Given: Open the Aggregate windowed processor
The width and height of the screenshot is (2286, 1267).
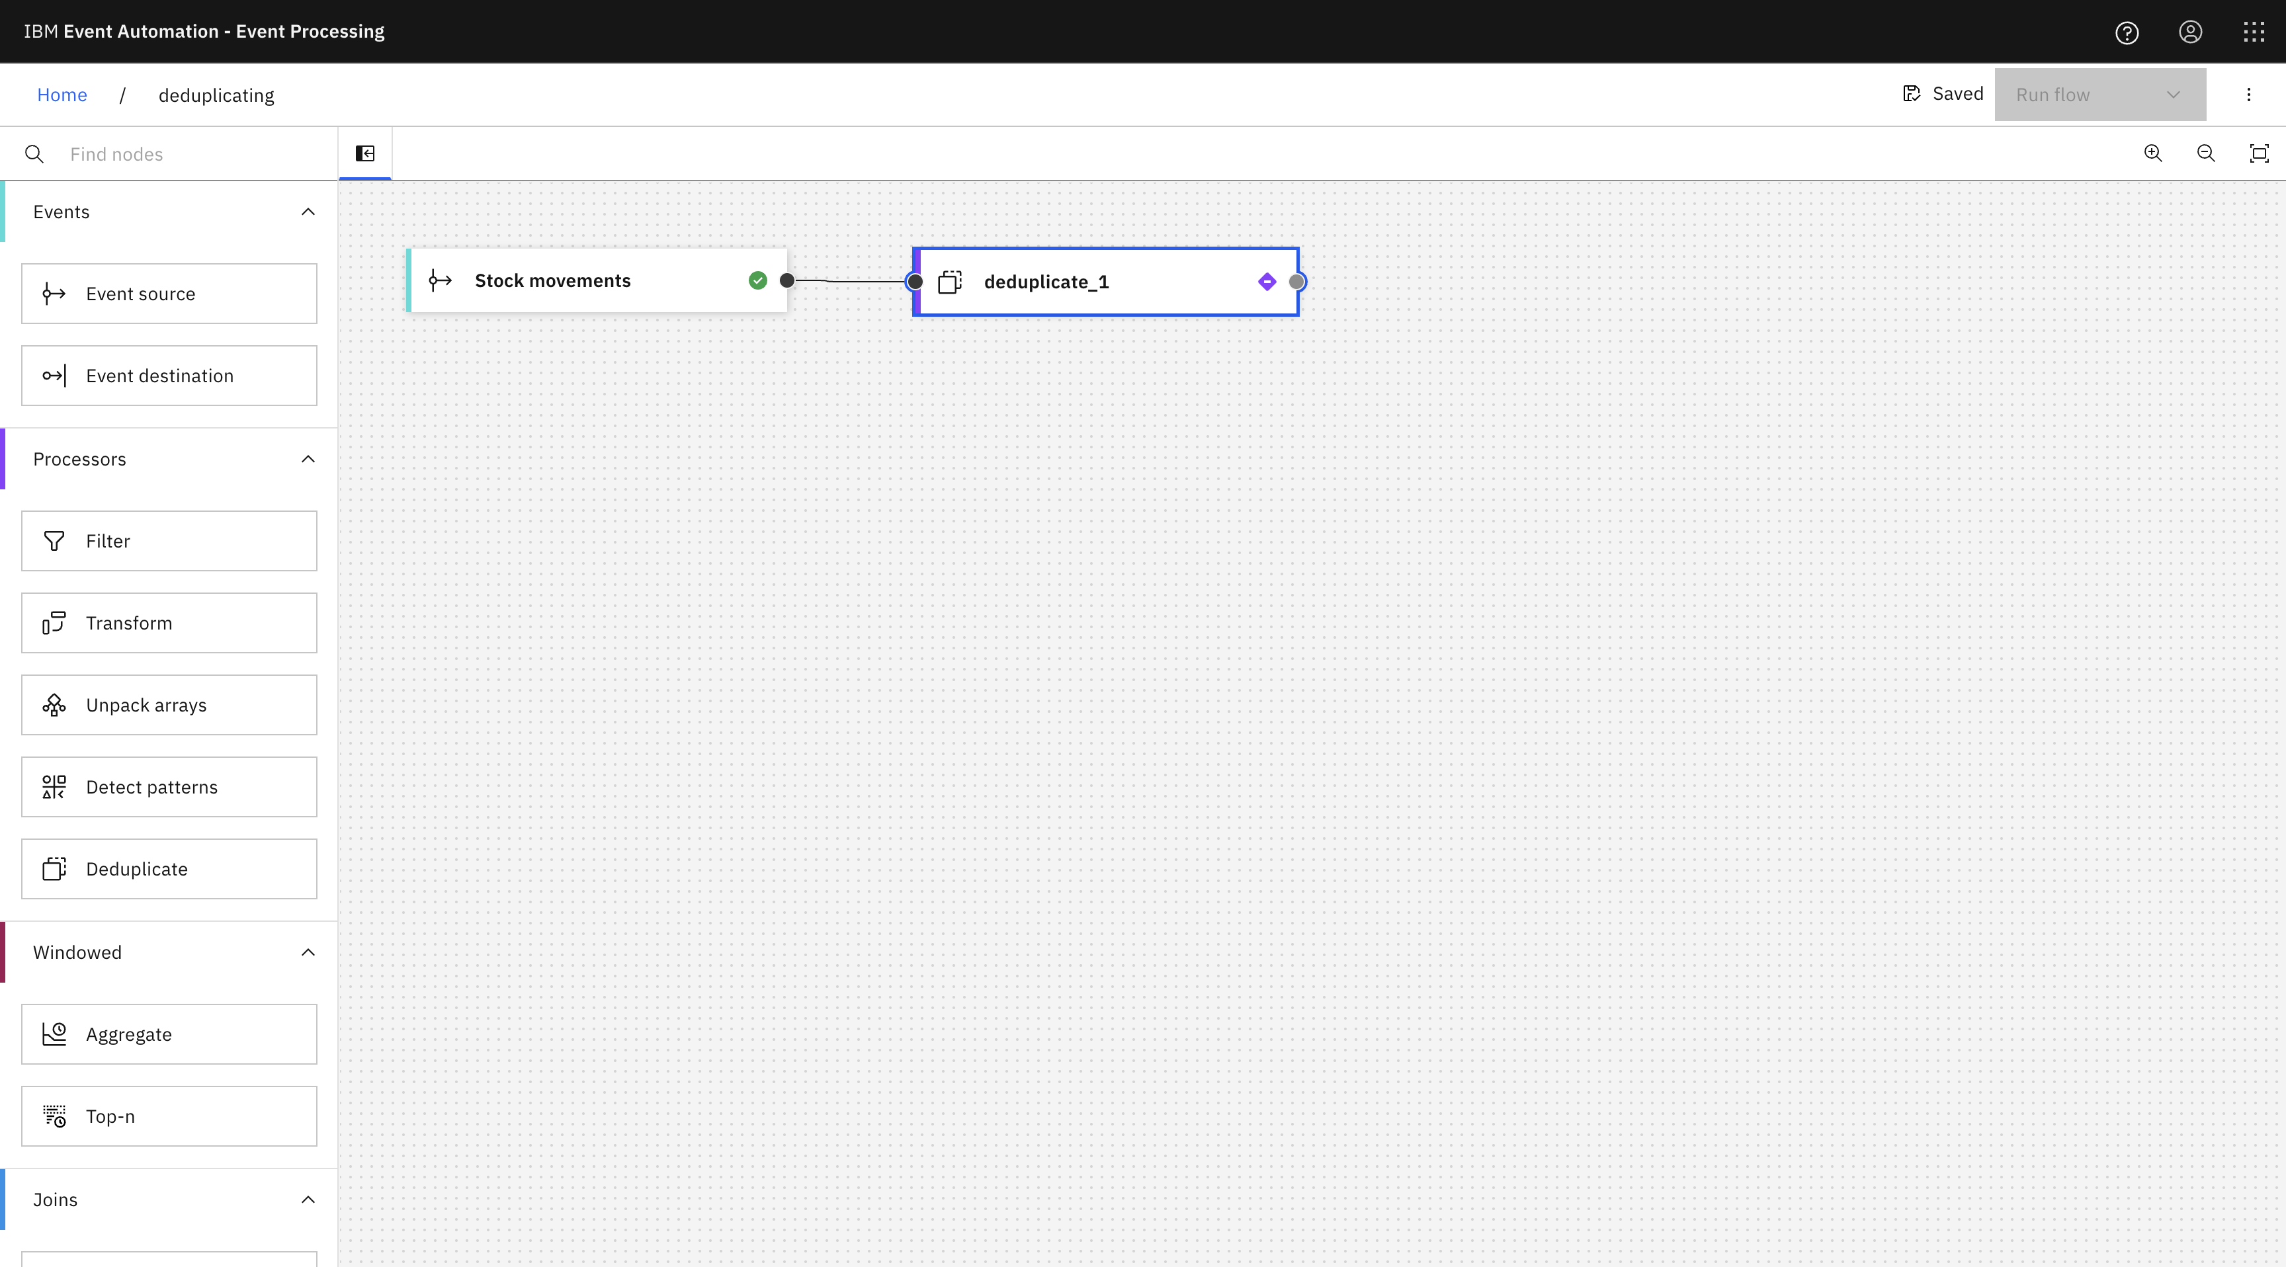Looking at the screenshot, I should click(169, 1034).
